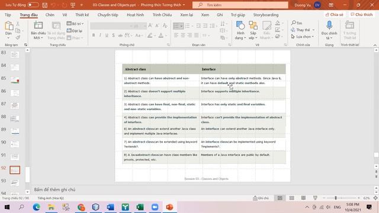Toggle Bold formatting
This screenshot has height=213, width=379.
point(94,35)
